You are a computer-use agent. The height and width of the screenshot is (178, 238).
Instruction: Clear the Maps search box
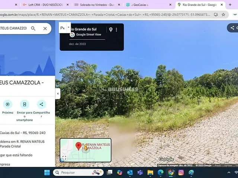tap(45, 29)
